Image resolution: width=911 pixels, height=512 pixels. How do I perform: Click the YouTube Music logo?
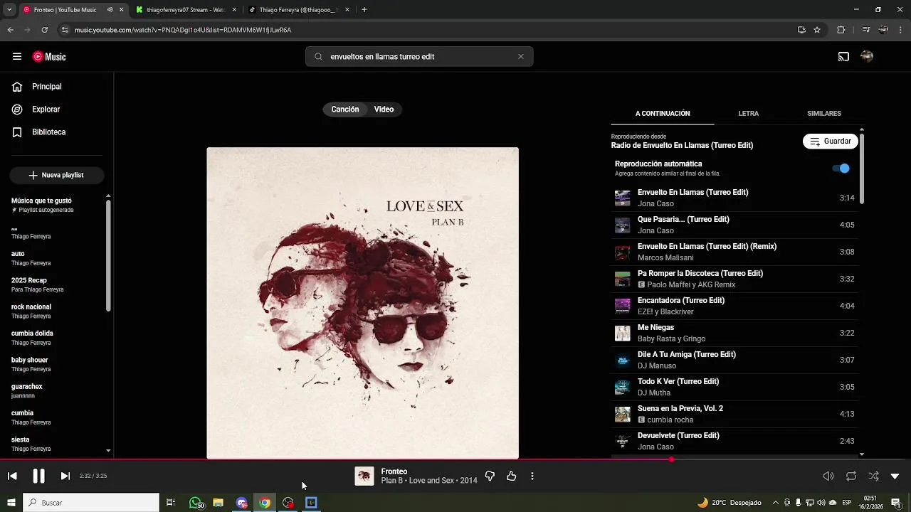[49, 57]
